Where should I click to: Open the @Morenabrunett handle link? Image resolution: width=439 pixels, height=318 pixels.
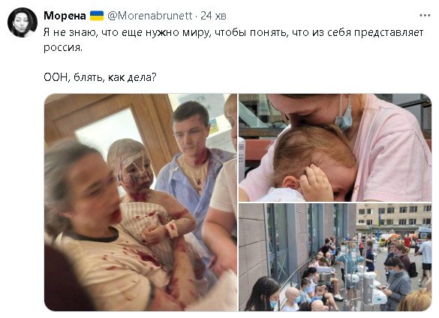pyautogui.click(x=150, y=16)
